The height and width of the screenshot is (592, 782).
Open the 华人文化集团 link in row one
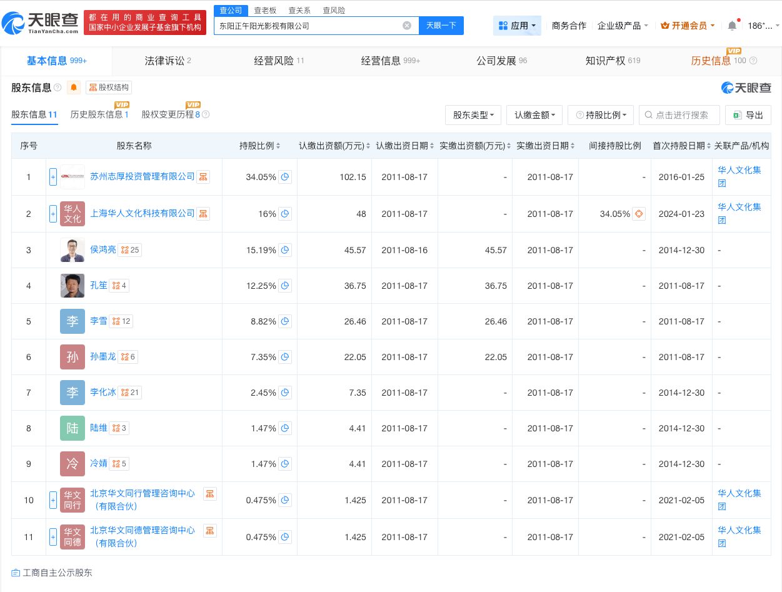pos(739,176)
